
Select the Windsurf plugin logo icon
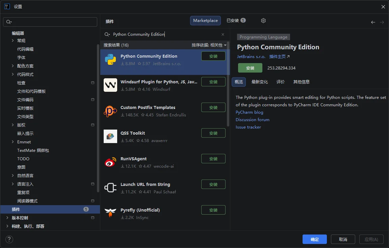[110, 85]
